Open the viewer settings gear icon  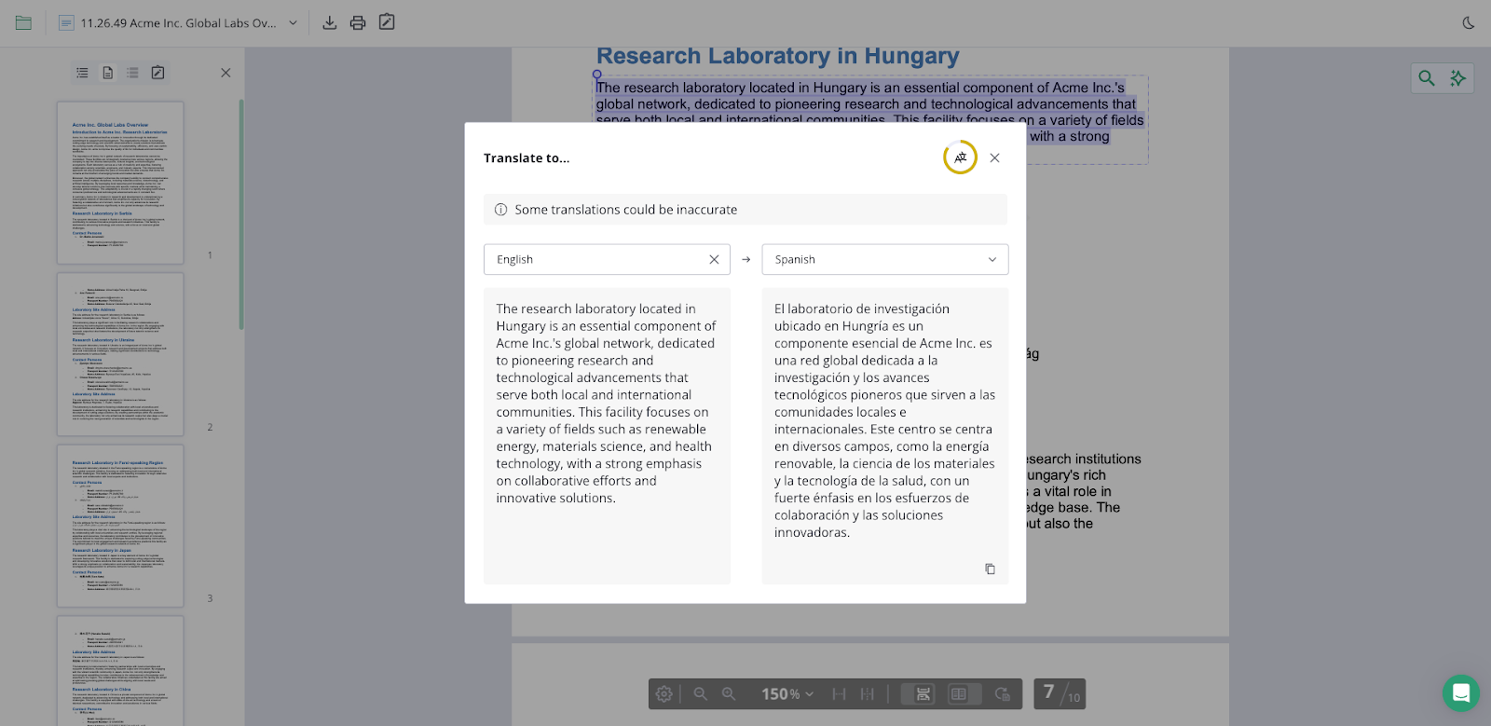[664, 694]
